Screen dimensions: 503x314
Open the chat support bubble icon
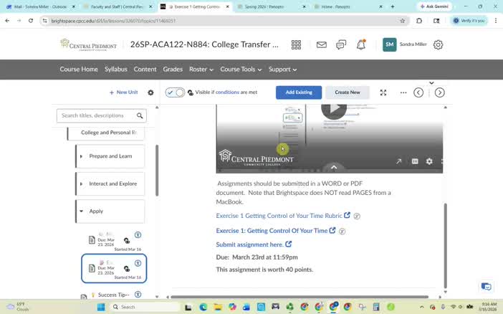pyautogui.click(x=487, y=286)
